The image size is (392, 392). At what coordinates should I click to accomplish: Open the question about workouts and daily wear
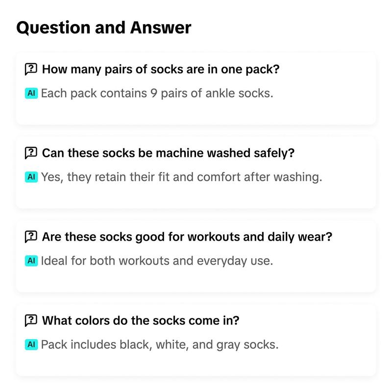click(x=187, y=237)
